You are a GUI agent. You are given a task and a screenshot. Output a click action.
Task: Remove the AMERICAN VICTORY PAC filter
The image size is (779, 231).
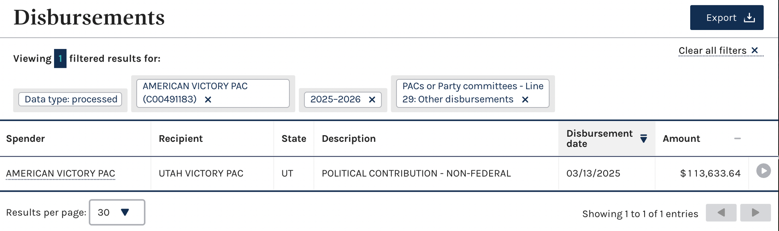[208, 100]
